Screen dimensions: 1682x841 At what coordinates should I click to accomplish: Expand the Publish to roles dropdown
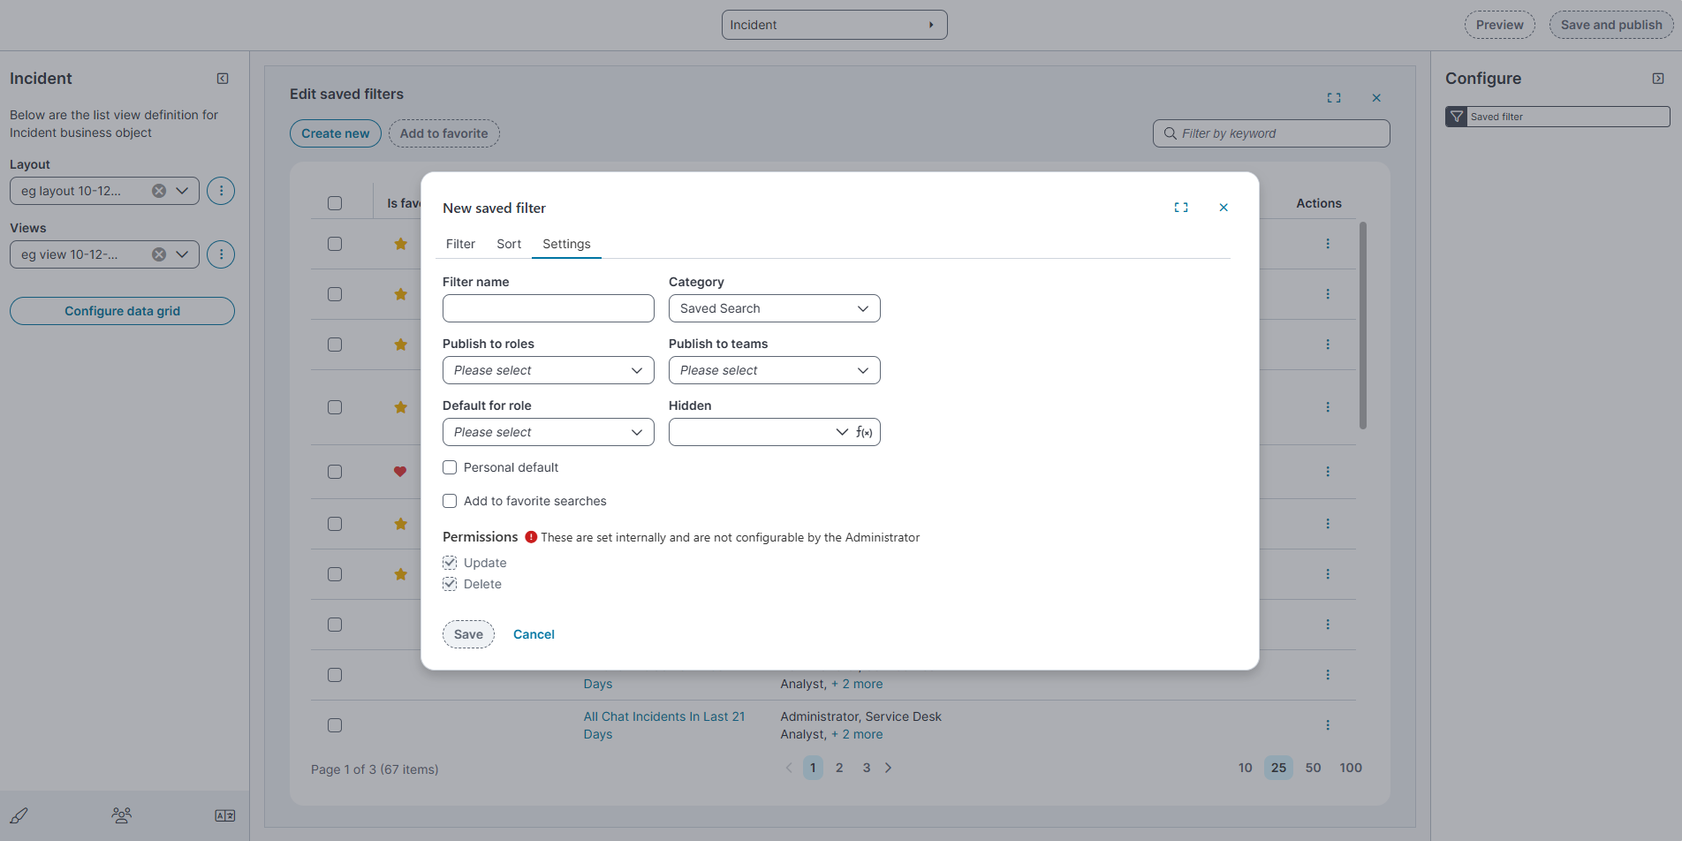[x=548, y=370]
